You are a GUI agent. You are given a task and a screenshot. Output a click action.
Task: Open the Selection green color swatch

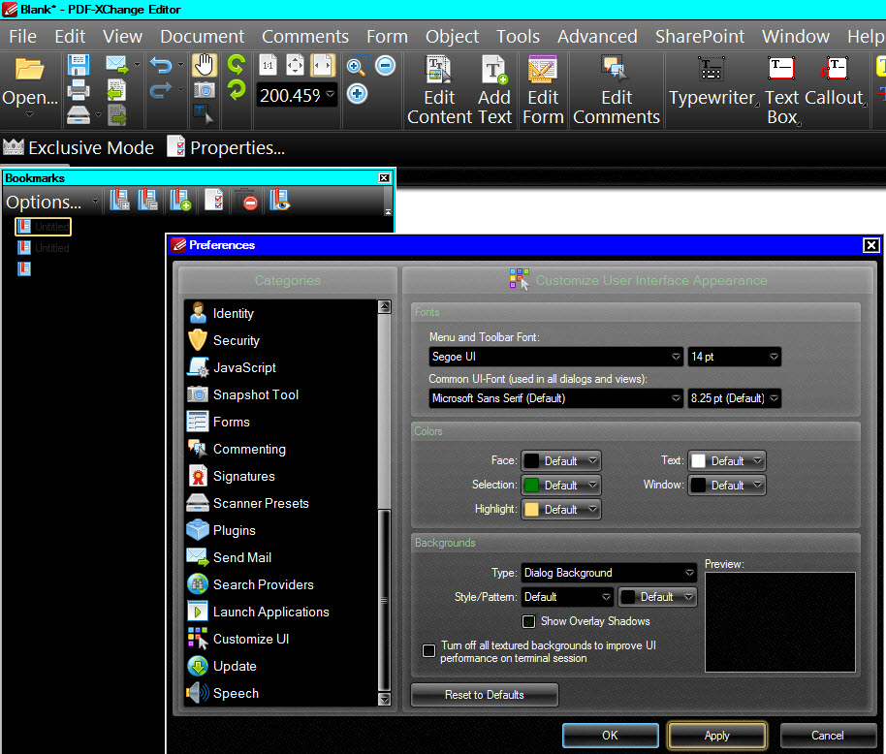coord(561,486)
